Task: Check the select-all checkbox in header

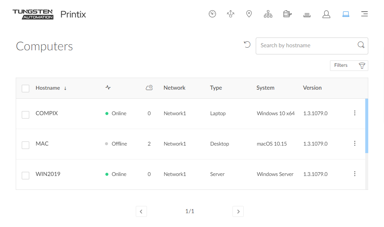Action: (25, 89)
